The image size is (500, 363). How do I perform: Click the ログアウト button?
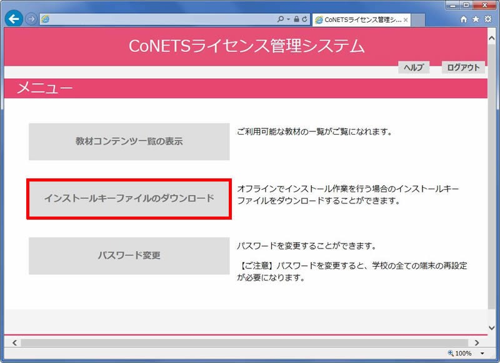click(463, 68)
